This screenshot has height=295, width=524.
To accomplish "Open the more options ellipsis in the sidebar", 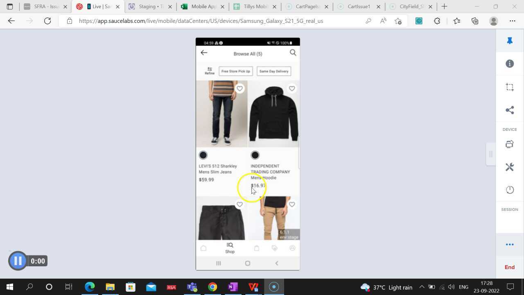I will point(510,245).
